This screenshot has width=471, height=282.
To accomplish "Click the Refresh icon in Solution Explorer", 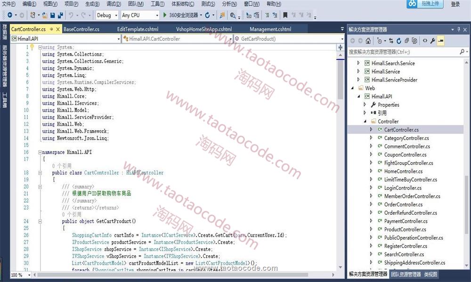I will [x=399, y=41].
